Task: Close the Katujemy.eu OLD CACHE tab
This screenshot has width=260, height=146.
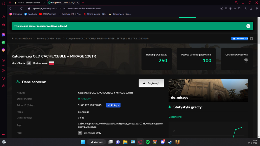Action: (x=77, y=3)
